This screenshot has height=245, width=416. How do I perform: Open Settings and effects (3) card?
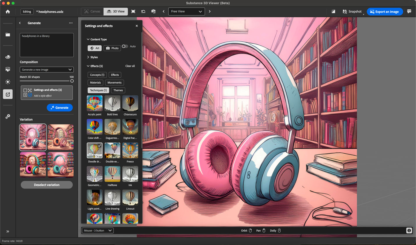[47, 93]
